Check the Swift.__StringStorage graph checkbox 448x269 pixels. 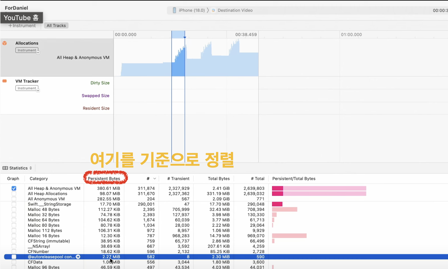(x=14, y=204)
